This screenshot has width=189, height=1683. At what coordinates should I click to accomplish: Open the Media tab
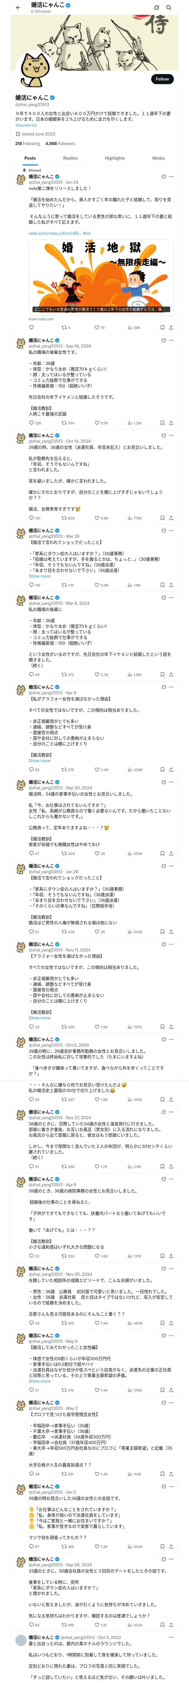click(x=158, y=158)
